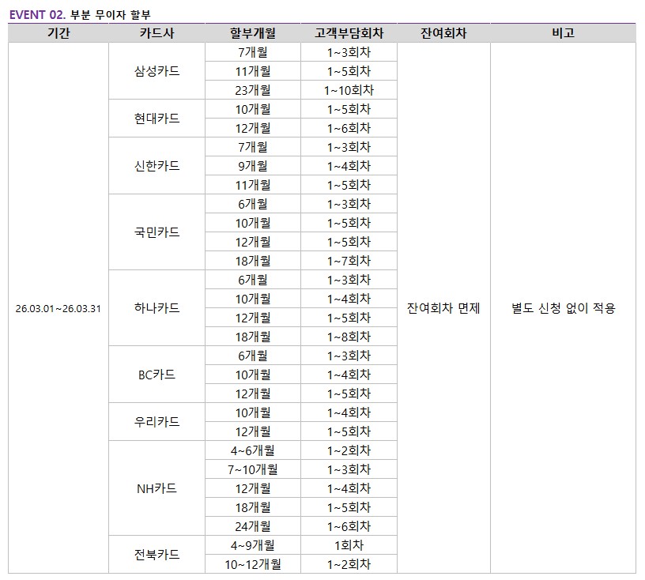Click the BC카드 cell

point(157,375)
